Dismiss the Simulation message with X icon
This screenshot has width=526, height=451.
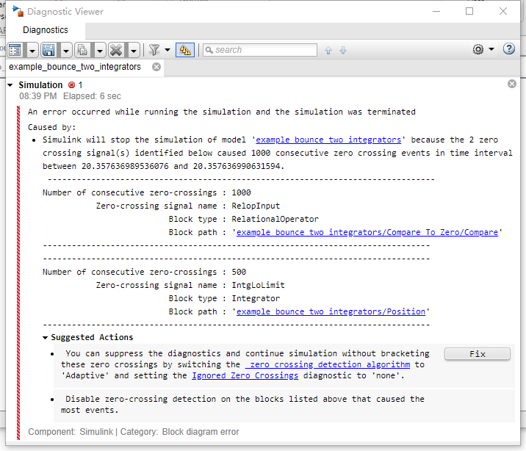click(512, 84)
